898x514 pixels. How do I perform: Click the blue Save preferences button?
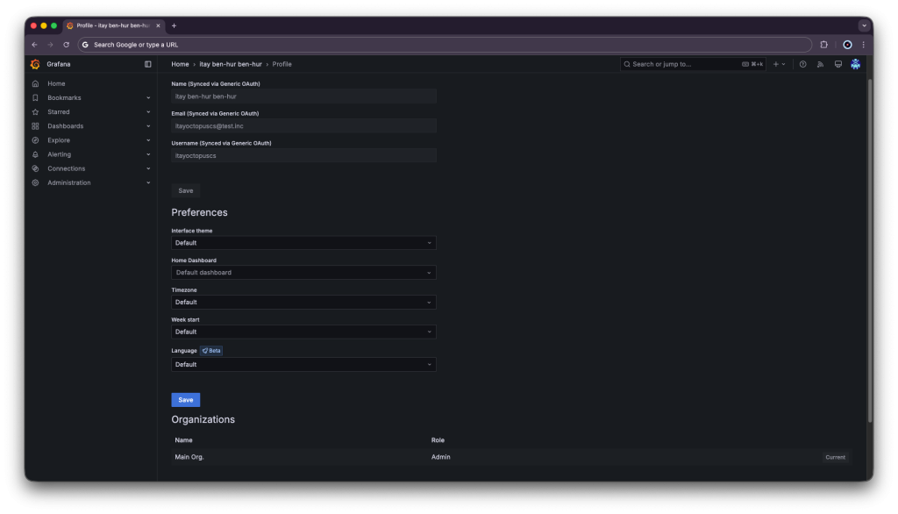[185, 400]
